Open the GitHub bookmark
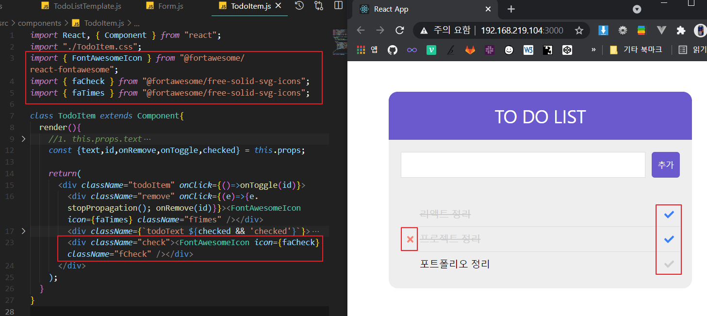Screen dimensions: 707x316 393,50
